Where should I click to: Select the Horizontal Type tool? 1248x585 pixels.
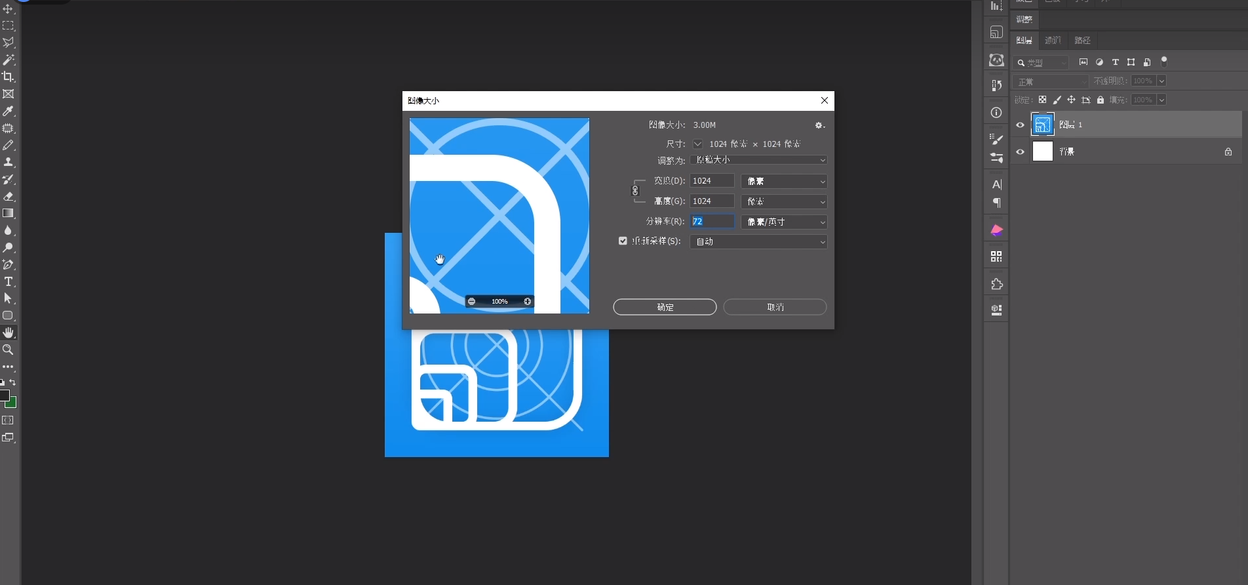pos(9,281)
